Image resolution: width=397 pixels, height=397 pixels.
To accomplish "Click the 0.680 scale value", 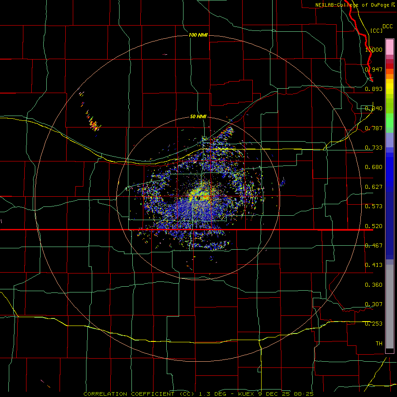I will coord(374,167).
